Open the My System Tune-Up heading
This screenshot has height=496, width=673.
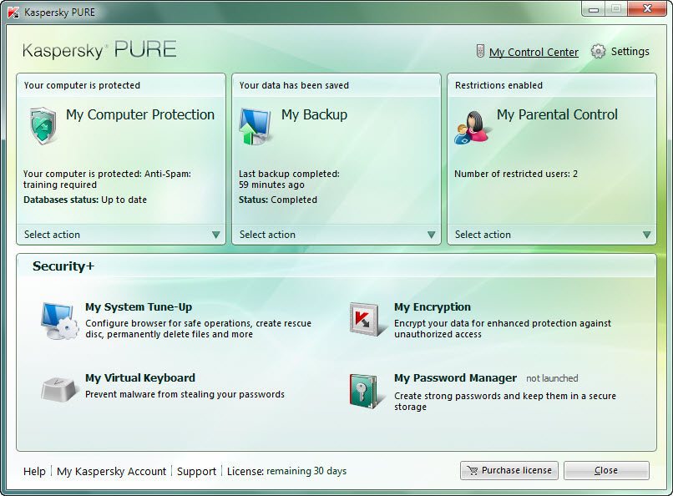[139, 307]
